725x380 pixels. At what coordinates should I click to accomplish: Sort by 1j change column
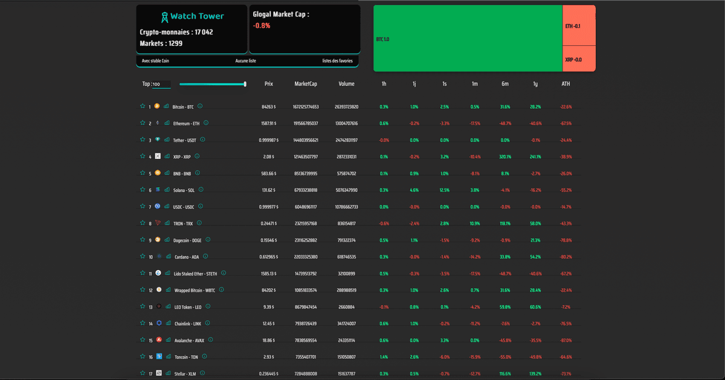tap(414, 84)
